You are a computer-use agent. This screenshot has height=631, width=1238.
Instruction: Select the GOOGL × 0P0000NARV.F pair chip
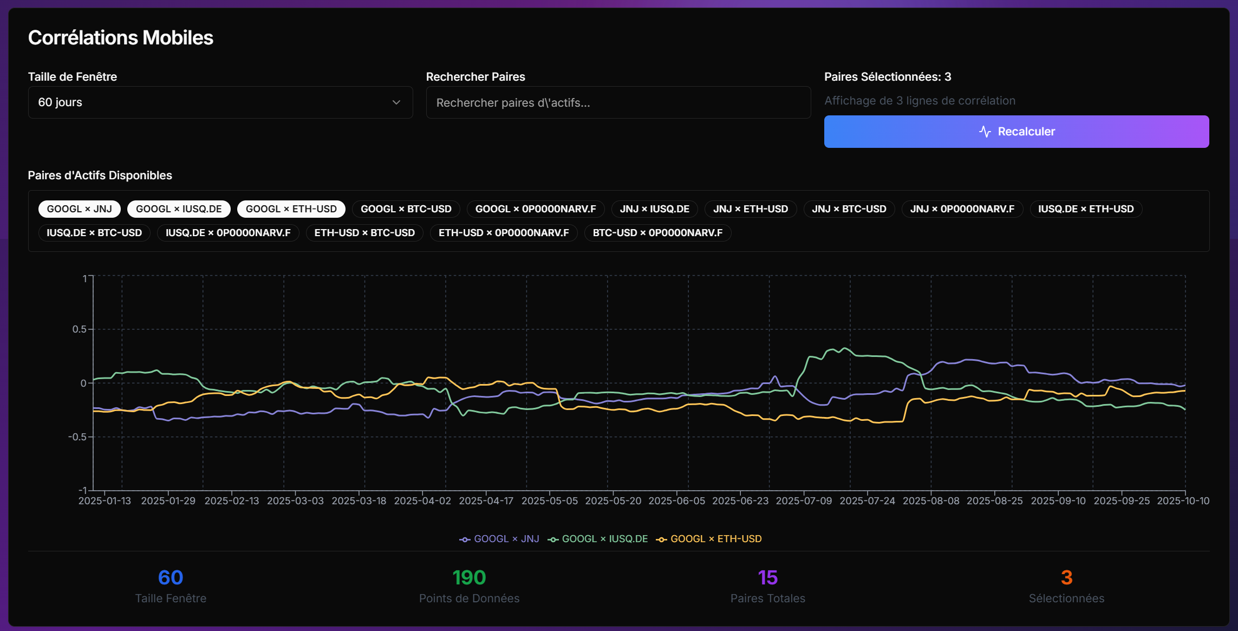pos(535,209)
